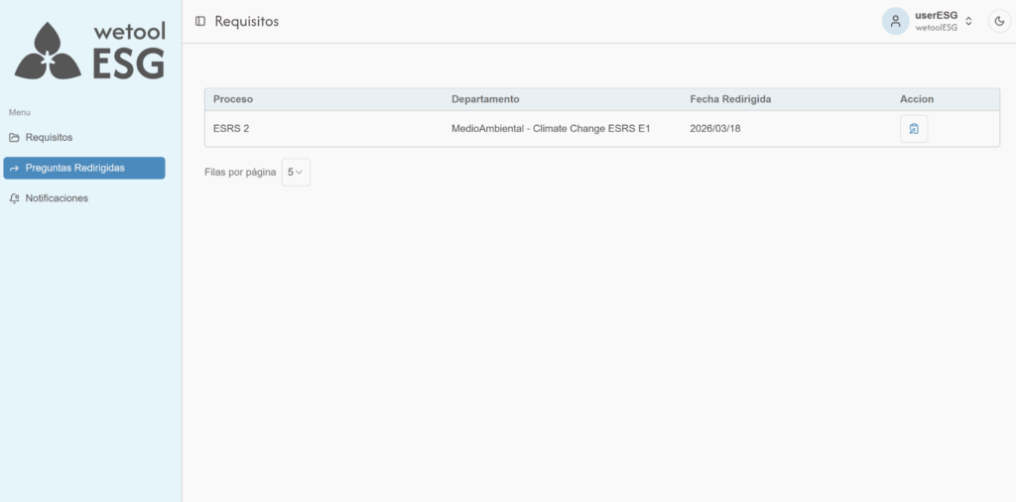
Task: Click the wetool ESG logo
Action: [x=90, y=51]
